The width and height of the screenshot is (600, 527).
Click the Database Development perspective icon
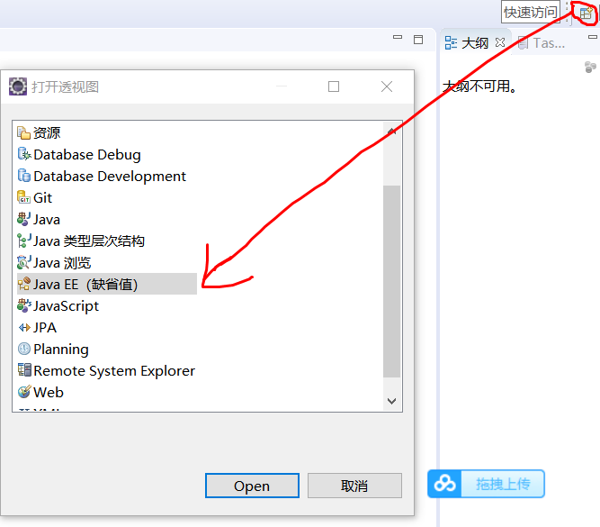click(x=24, y=176)
